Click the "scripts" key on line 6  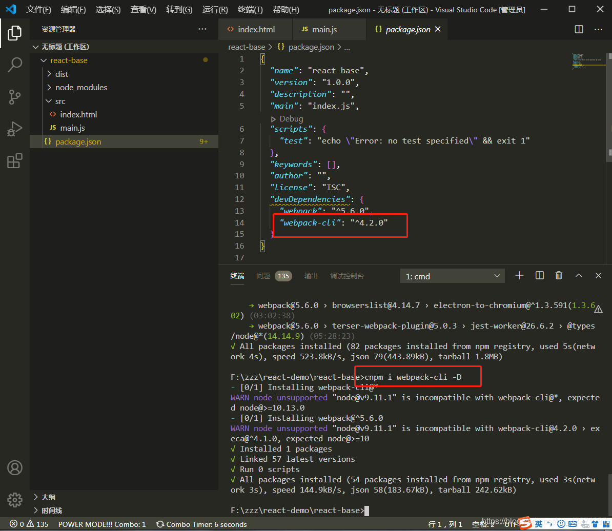click(x=291, y=129)
